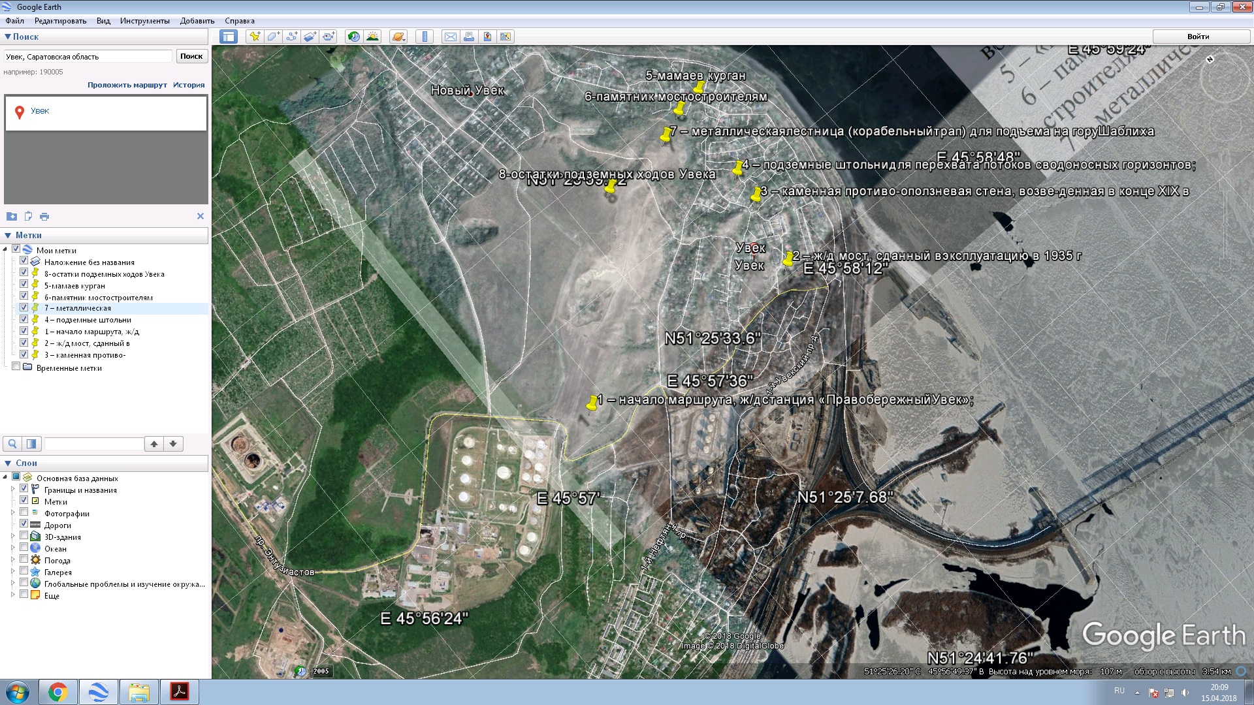Click the Add Image Overlay icon

[x=310, y=37]
